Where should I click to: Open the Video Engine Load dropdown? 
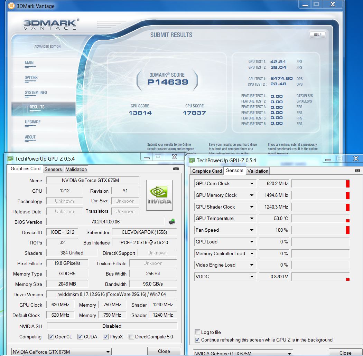click(252, 265)
